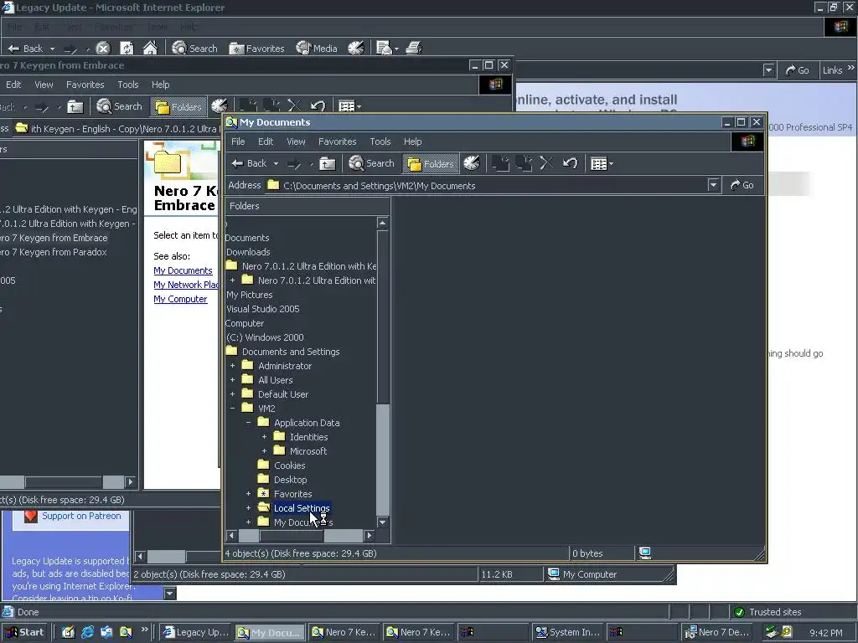This screenshot has width=858, height=643.
Task: Click My Computer link in Nero window
Action: (x=180, y=299)
